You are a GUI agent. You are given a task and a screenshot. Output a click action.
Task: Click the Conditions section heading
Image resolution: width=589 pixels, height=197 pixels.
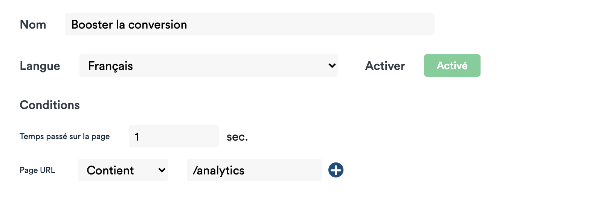tap(50, 105)
